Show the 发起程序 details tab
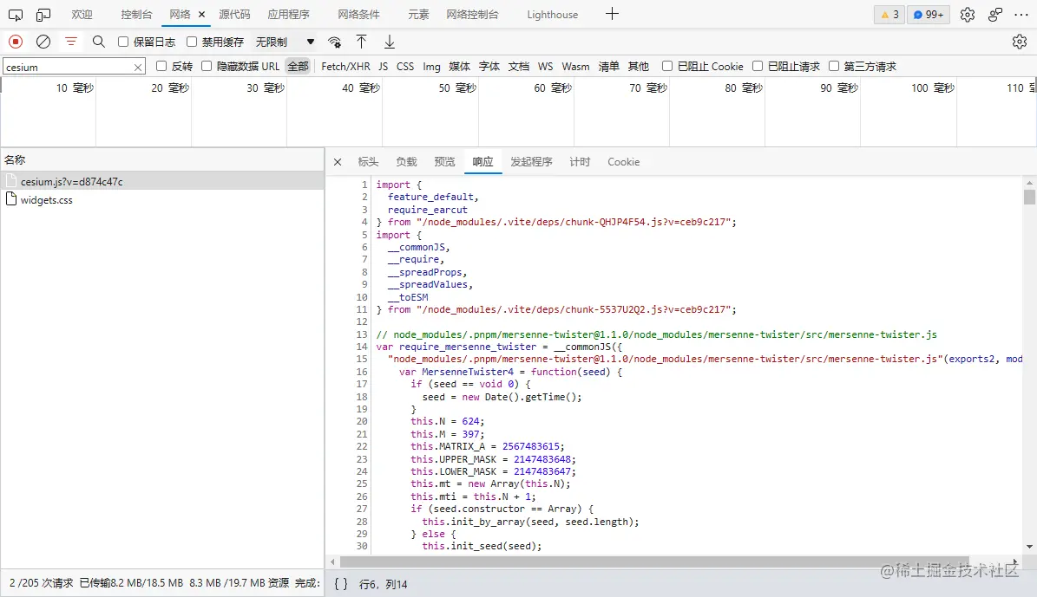 [x=531, y=162]
